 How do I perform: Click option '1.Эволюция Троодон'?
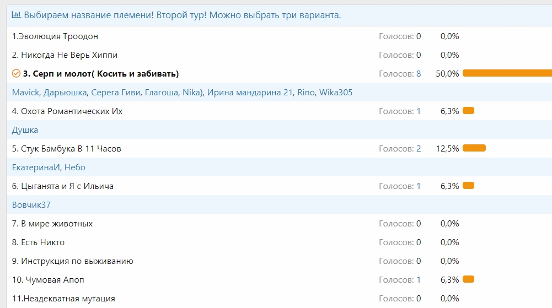[x=55, y=36]
